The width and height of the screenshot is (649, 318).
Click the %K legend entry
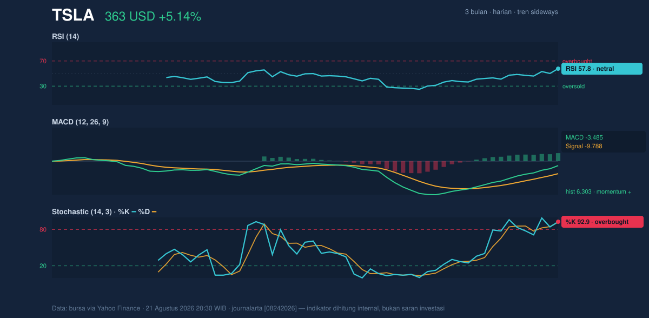coord(127,211)
